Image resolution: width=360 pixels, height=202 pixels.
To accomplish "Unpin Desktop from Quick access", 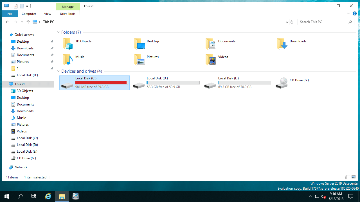I will [52, 42].
